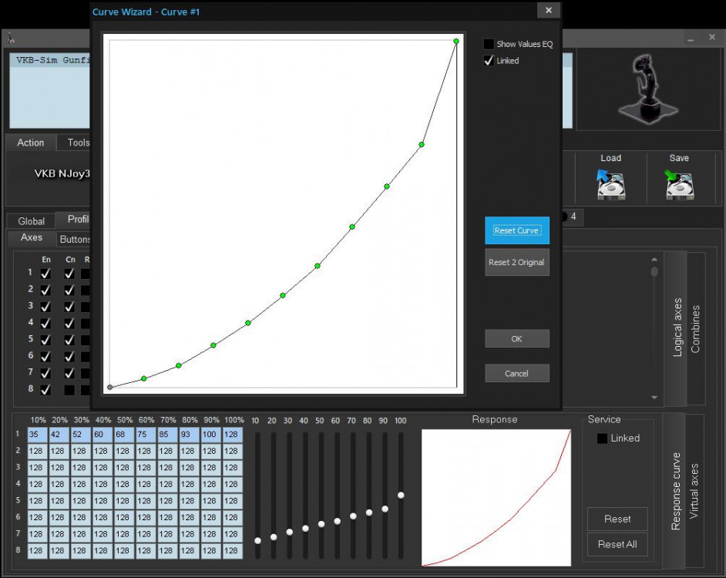Select the topmost green curve point
This screenshot has width=726, height=578.
(456, 41)
